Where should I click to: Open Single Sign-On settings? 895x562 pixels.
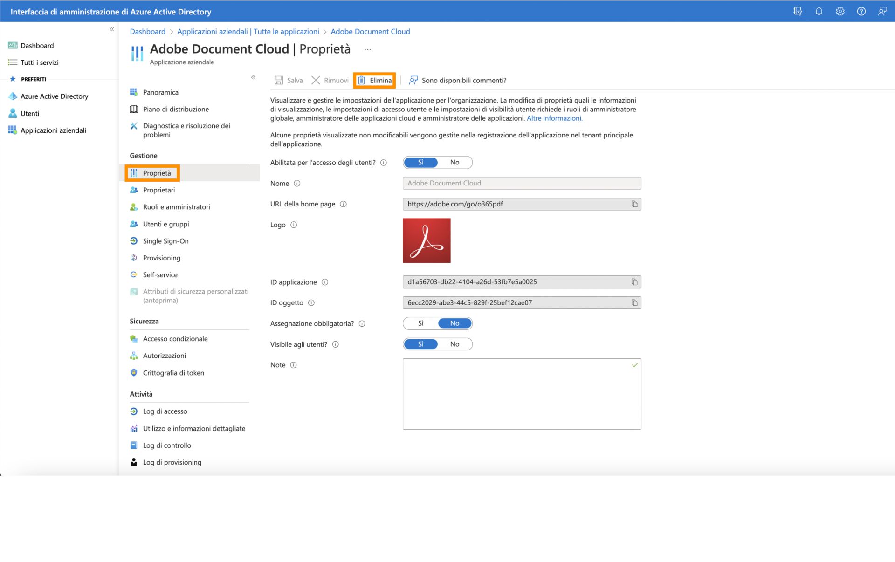point(165,241)
